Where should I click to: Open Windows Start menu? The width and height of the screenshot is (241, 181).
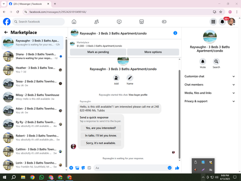4,177
